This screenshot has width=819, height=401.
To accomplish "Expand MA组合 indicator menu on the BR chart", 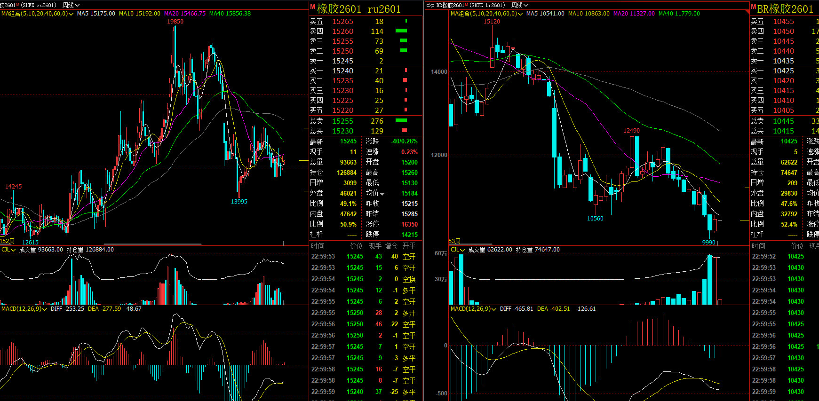I will (x=520, y=14).
